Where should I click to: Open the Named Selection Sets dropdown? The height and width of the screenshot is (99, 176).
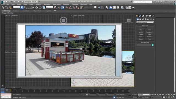coord(90,7)
